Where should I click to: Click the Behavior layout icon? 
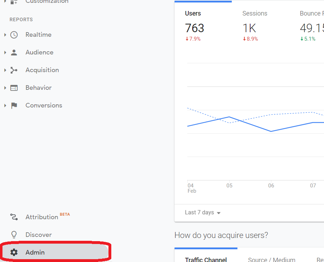[14, 88]
